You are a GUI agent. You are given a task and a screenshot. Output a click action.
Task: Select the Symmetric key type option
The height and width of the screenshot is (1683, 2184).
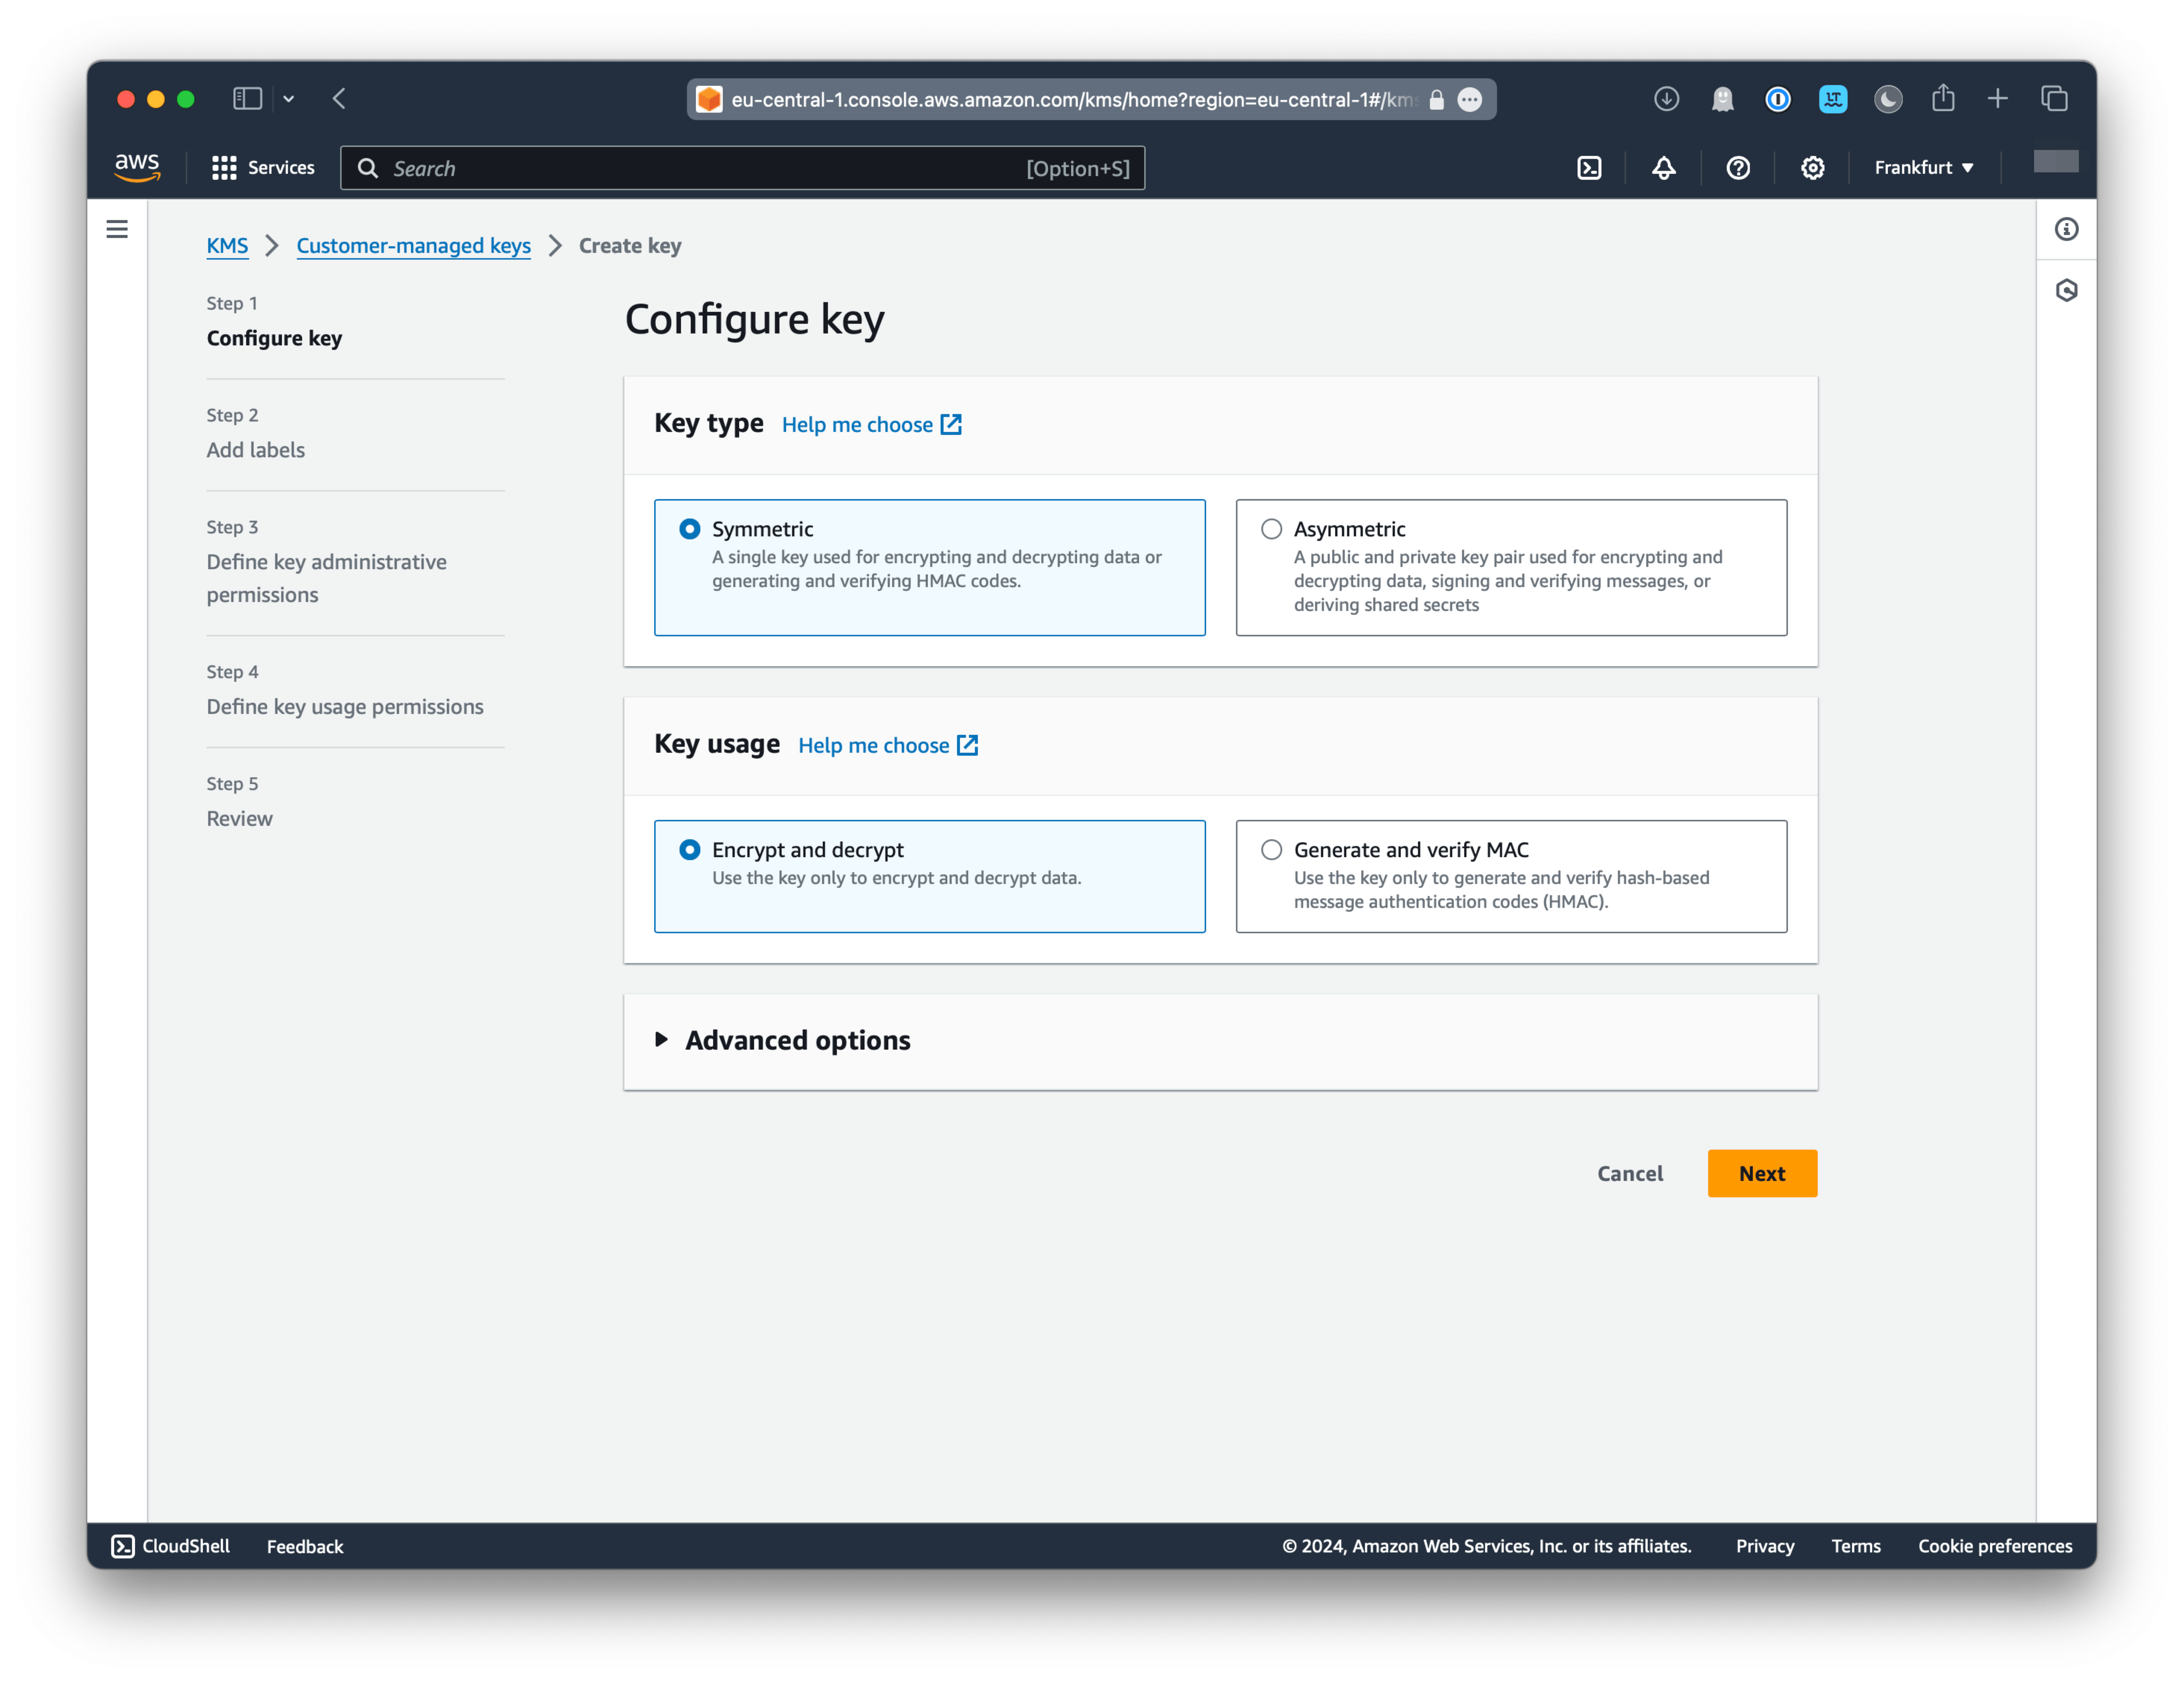click(x=689, y=528)
